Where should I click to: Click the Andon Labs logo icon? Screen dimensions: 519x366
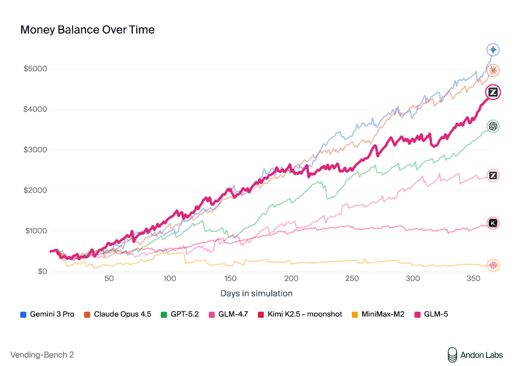(x=452, y=354)
